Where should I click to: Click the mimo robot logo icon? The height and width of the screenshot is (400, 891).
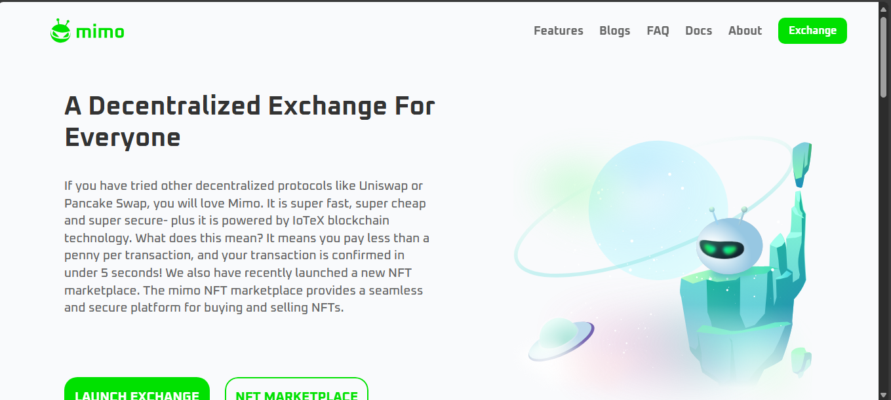tap(60, 31)
